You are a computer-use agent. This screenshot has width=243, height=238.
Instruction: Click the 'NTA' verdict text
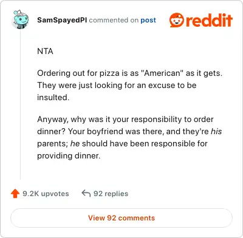coord(45,51)
